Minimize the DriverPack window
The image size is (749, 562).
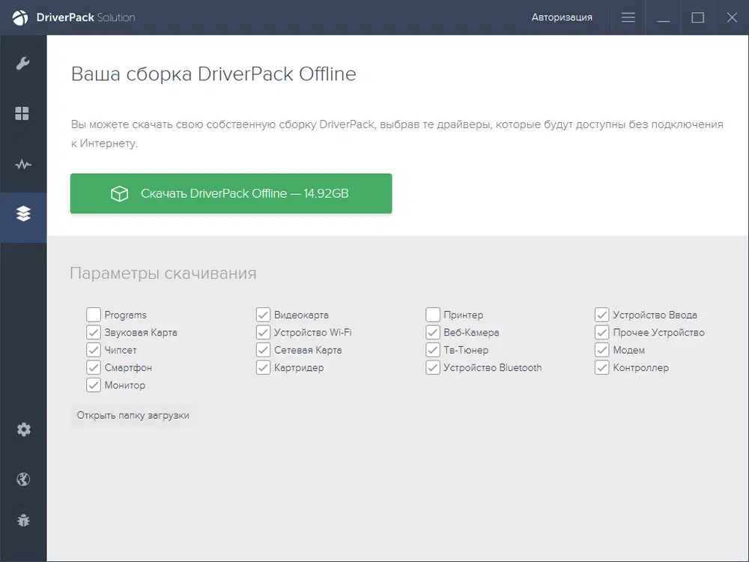point(663,18)
